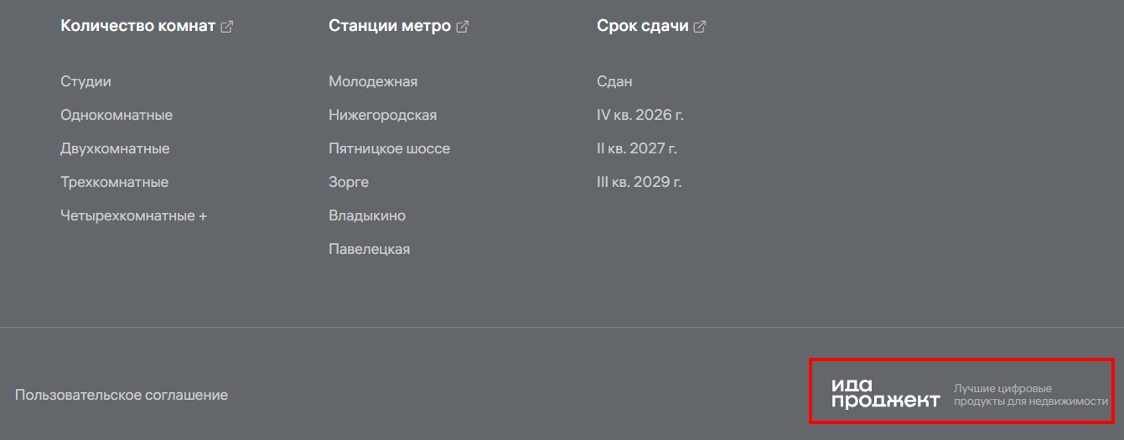Click the Ида Проджект logo
Viewport: 1124px width, 440px height.
pos(885,394)
